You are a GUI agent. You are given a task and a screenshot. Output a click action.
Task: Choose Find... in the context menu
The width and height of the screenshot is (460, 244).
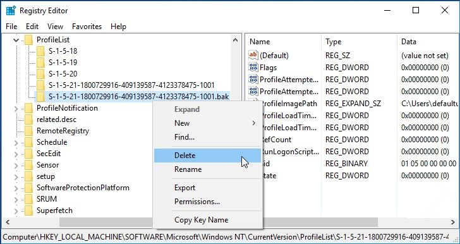[x=207, y=137]
